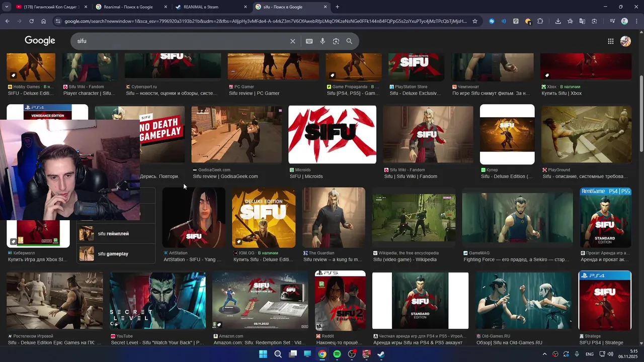Open Steam from the taskbar
This screenshot has width=644, height=362.
[x=381, y=354]
